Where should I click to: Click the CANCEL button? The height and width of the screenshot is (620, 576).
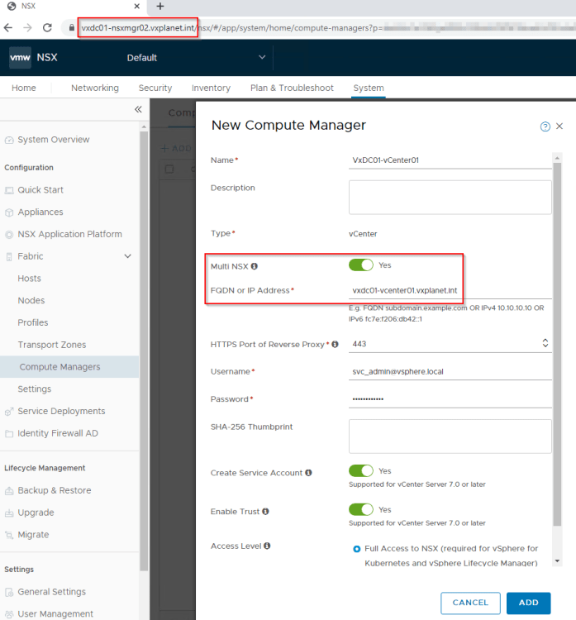tap(470, 603)
